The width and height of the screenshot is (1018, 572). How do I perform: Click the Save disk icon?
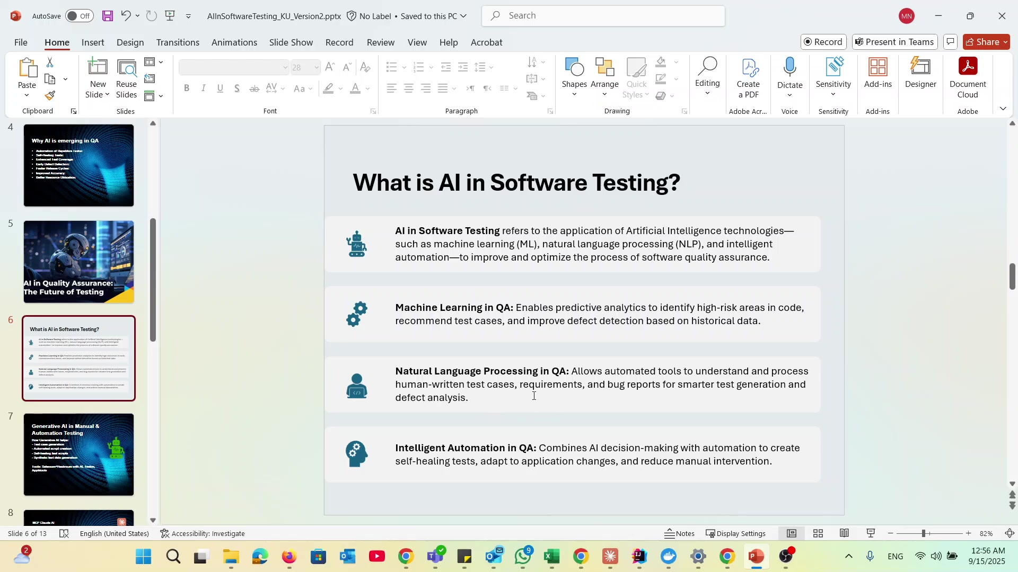coord(108,16)
